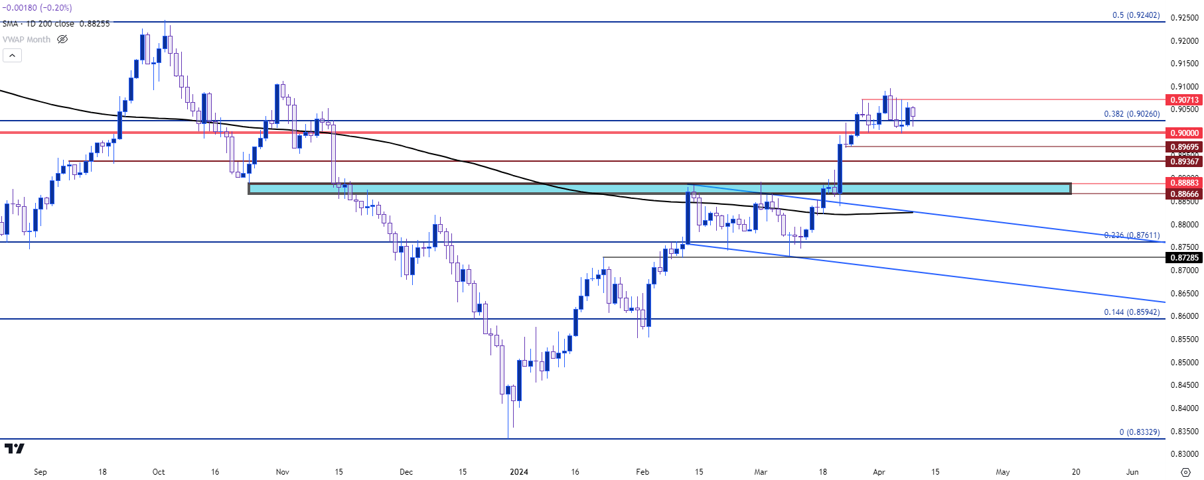This screenshot has width=1204, height=480.
Task: Click the price change -0.00180 (-0.20%) text
Action: coord(38,8)
